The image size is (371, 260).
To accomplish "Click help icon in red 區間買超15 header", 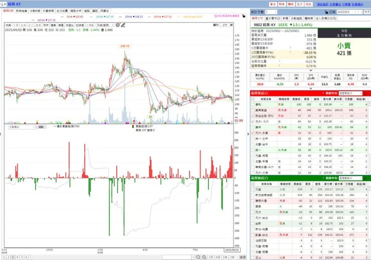I will coord(323,93).
